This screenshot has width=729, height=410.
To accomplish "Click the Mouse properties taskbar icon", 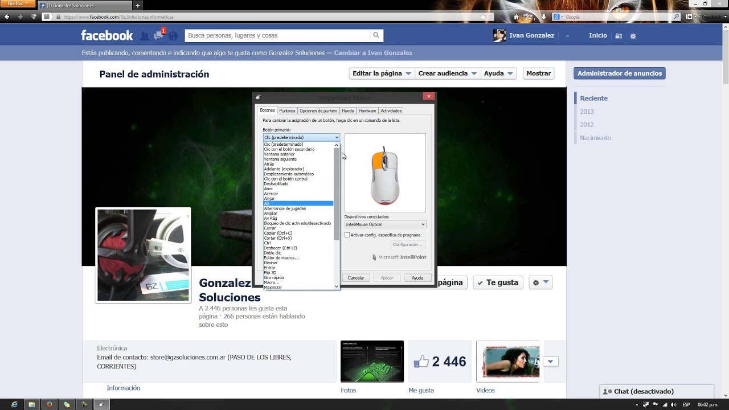I will pyautogui.click(x=101, y=404).
